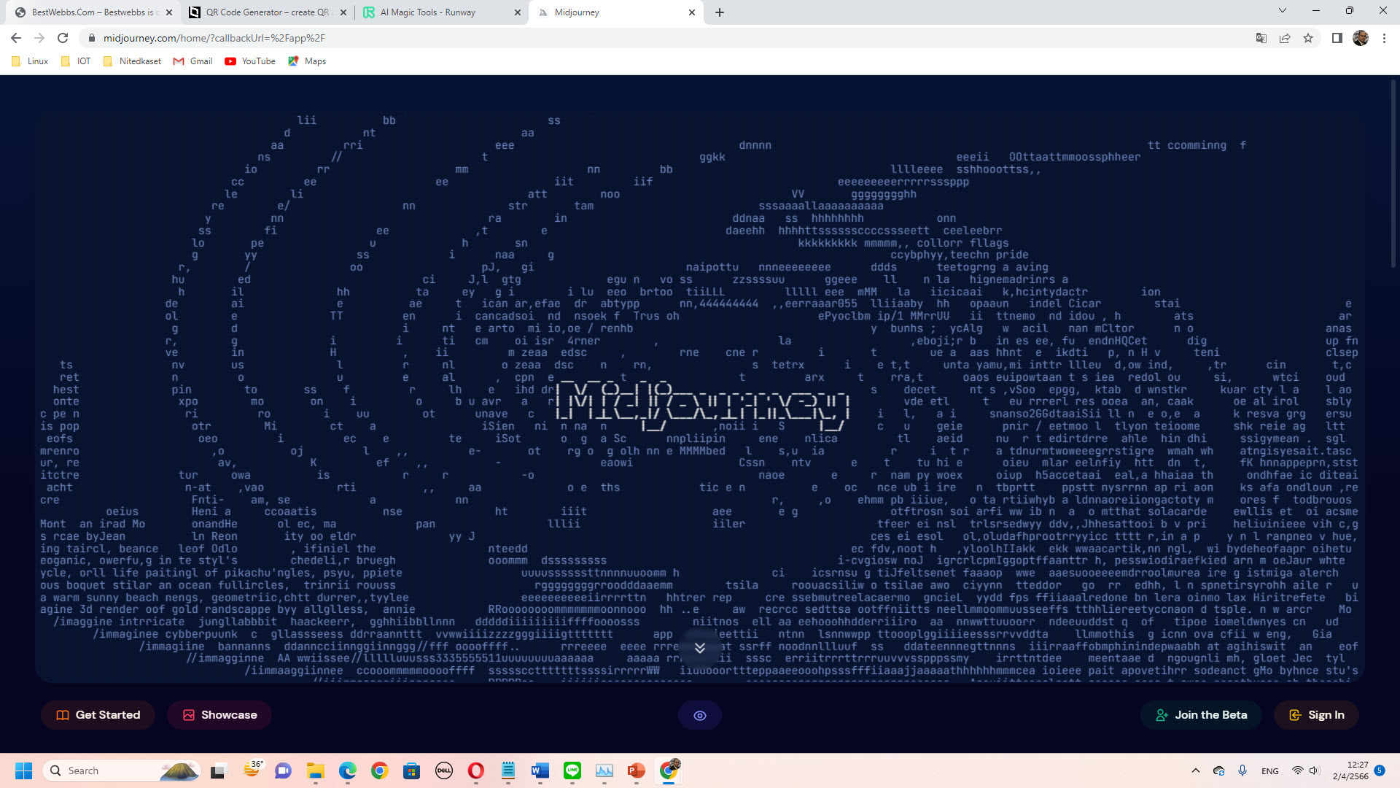Open the Windows Start menu
The width and height of the screenshot is (1400, 788).
click(x=23, y=770)
